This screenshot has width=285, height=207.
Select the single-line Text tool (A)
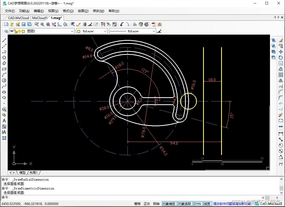(4, 121)
